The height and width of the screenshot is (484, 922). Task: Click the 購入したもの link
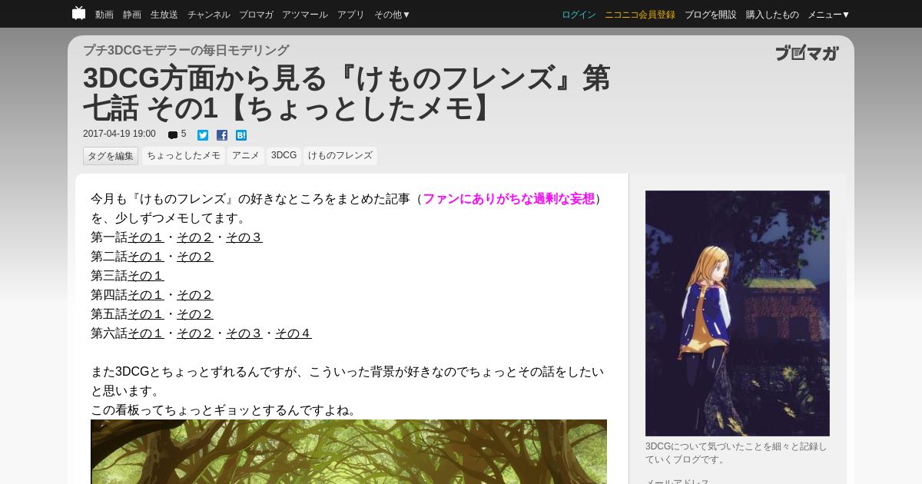tap(772, 15)
